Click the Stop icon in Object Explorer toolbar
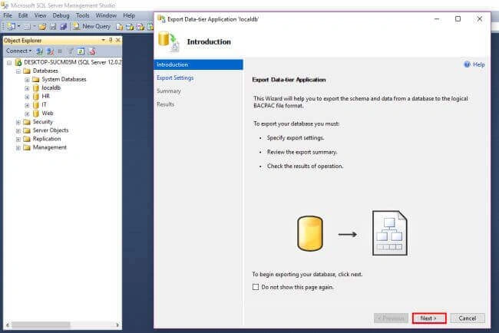 click(x=60, y=51)
